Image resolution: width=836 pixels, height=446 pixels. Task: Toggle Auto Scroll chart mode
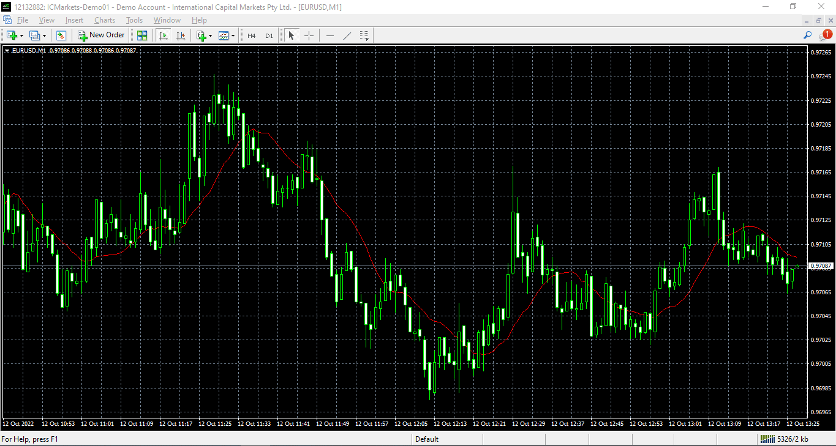click(x=164, y=35)
